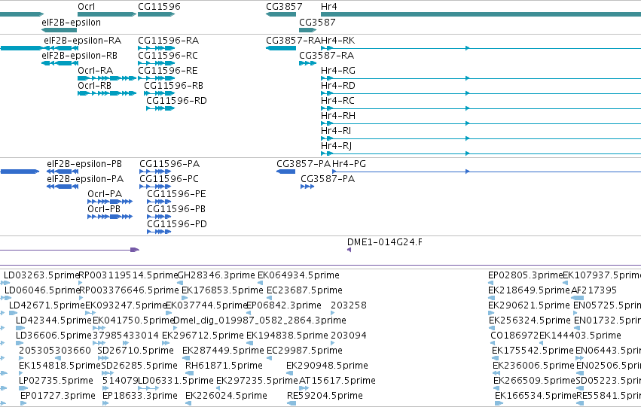Click EST label EK290948.5prime

click(x=327, y=366)
